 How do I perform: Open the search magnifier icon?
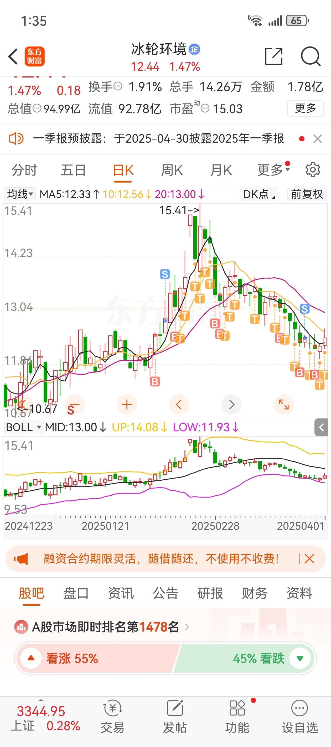pos(311,56)
